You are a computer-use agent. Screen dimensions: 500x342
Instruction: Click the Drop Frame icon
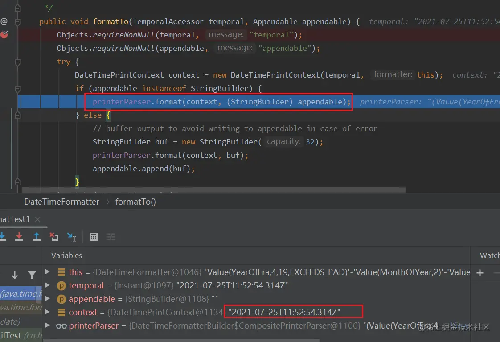click(x=53, y=237)
